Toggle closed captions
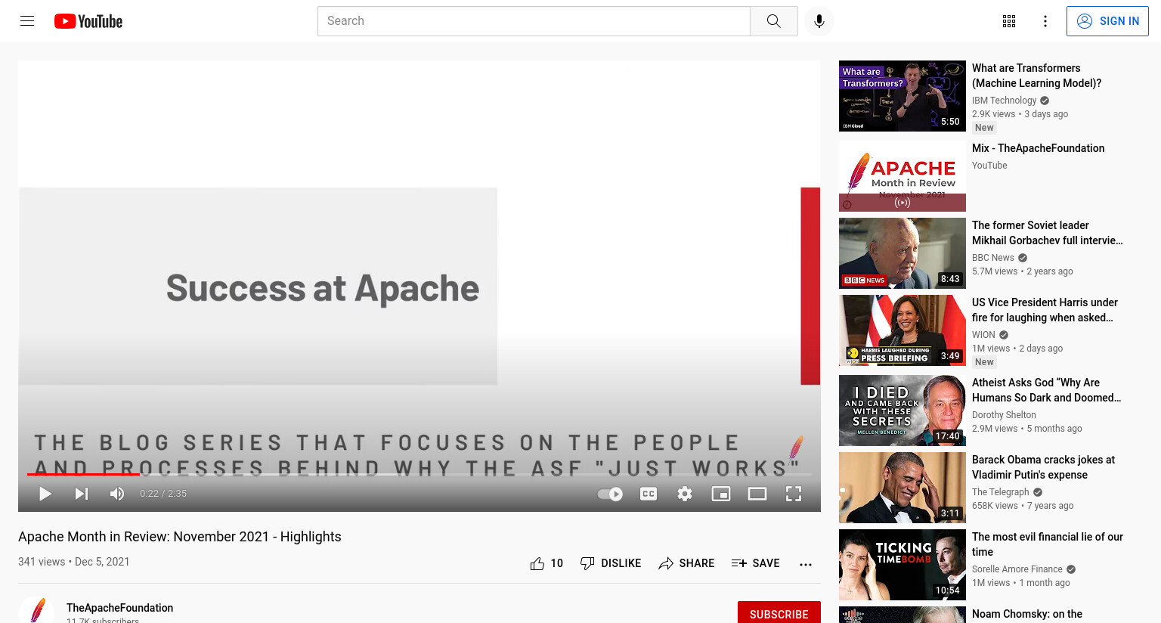 pyautogui.click(x=649, y=494)
